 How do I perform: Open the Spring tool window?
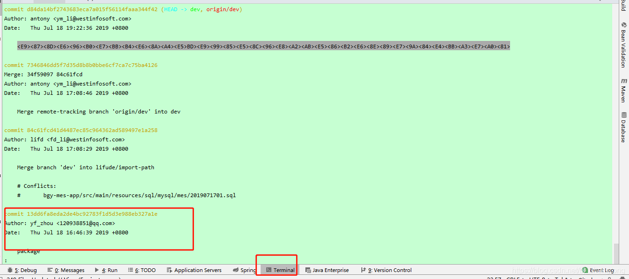(x=244, y=270)
